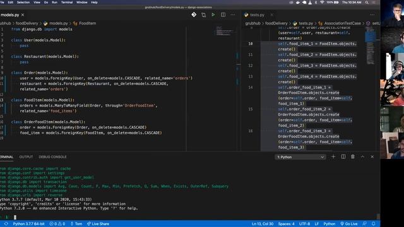Click the FoodItem breadcrumb symbol
Screen dimensions: 404x227
[x=87, y=23]
